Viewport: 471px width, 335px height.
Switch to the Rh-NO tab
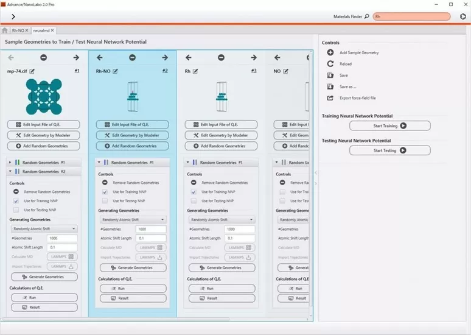[x=18, y=30]
